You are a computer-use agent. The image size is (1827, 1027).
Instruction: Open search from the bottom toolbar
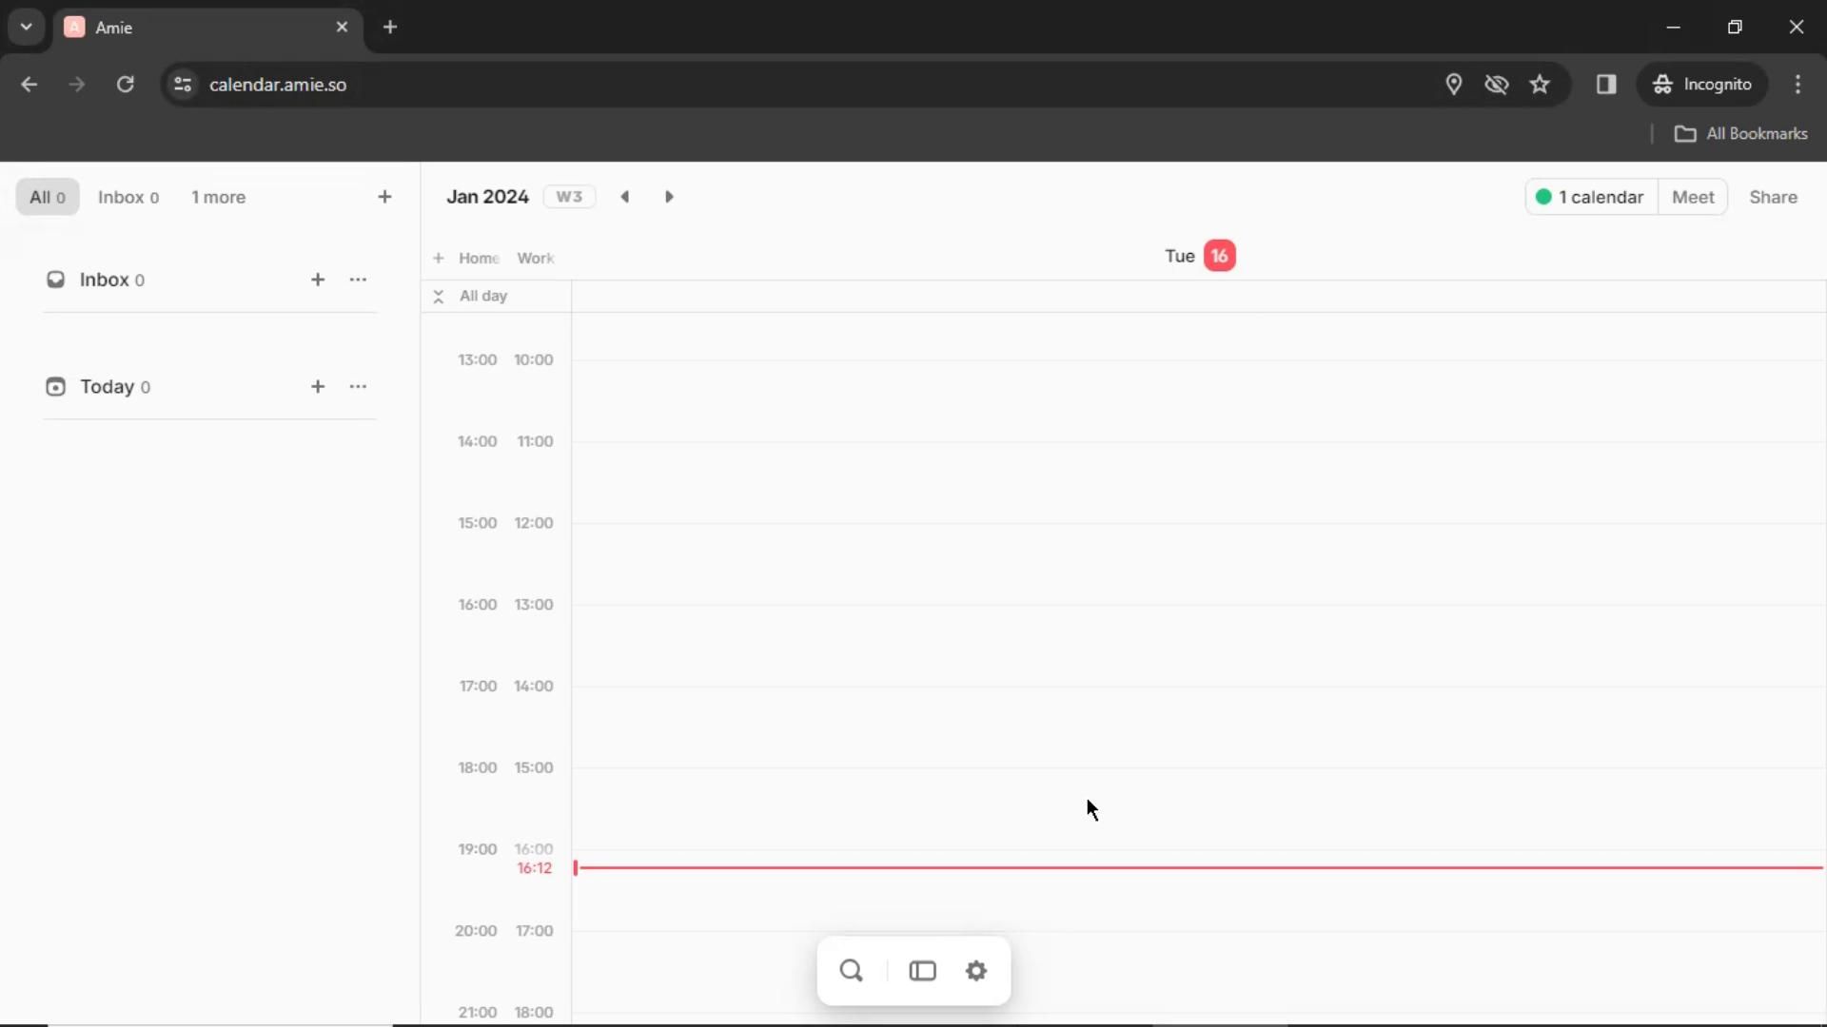coord(851,971)
